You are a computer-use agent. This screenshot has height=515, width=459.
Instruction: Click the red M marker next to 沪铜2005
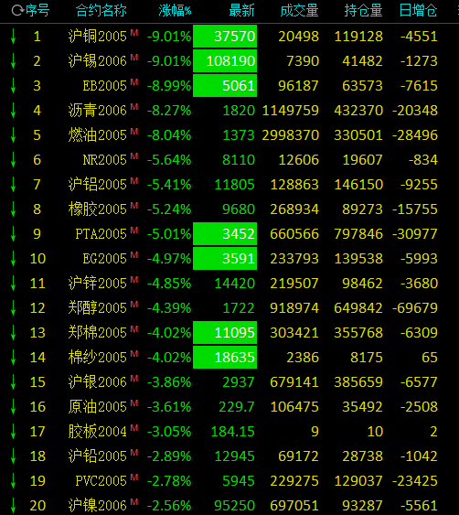point(134,32)
